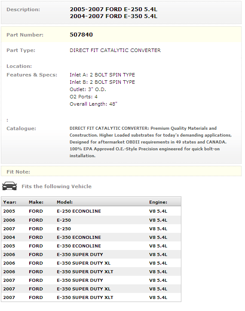Click the car icon beside Fits the following Vehicle
The image size is (245, 311).
tap(9, 186)
